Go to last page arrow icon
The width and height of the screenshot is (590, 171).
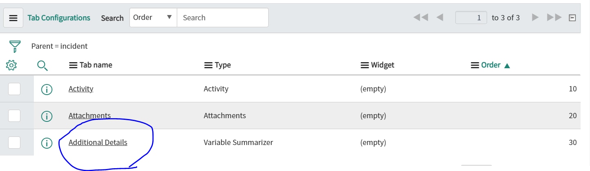[554, 17]
